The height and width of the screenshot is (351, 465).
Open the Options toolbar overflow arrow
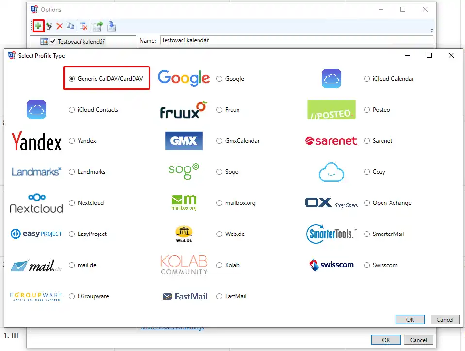tap(432, 30)
